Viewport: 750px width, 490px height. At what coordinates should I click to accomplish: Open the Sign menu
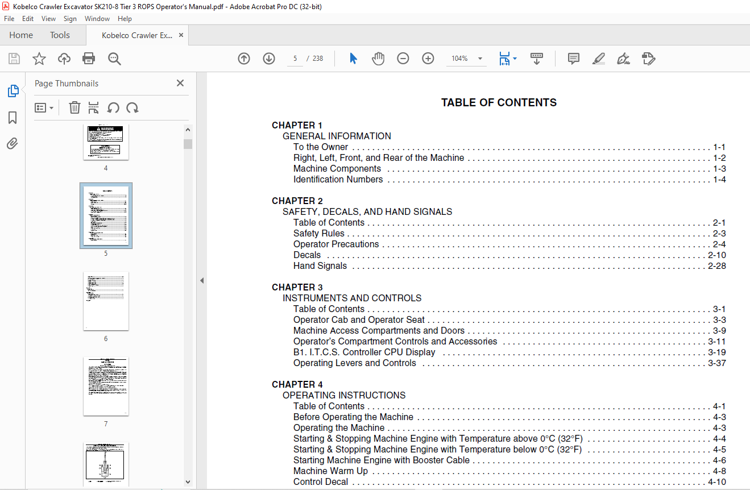[x=70, y=19]
